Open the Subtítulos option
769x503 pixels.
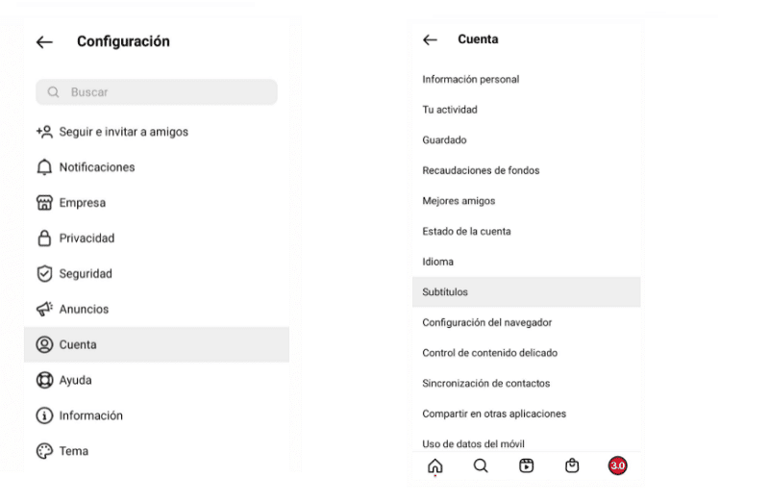[526, 292]
